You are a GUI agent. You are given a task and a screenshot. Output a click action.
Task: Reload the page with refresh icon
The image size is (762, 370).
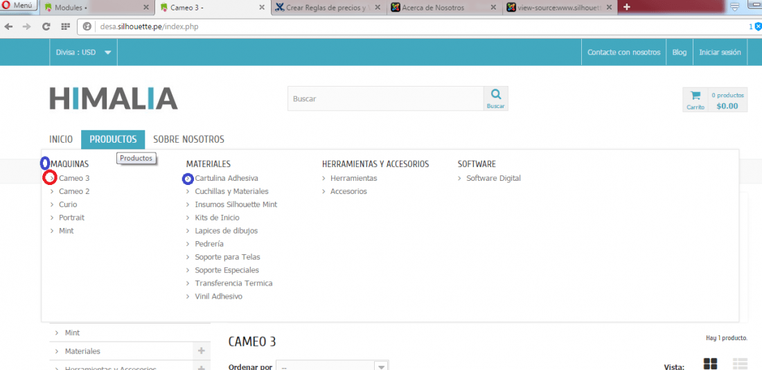[46, 27]
